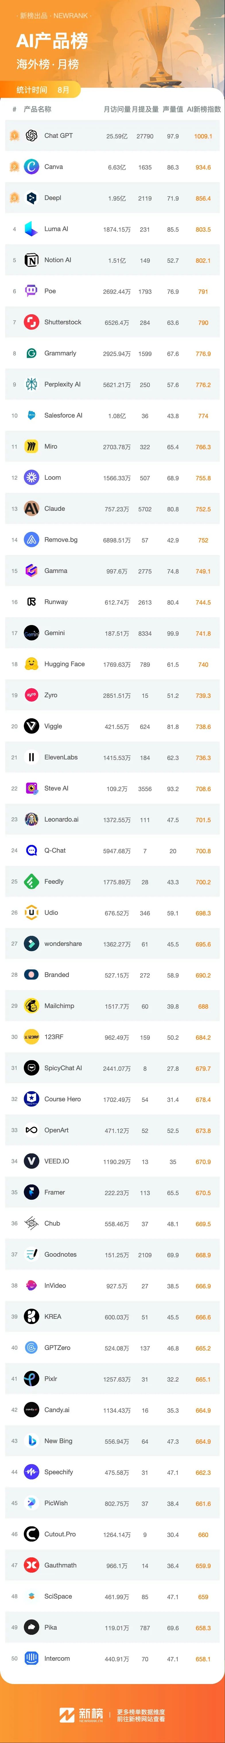Image resolution: width=225 pixels, height=1743 pixels.
Task: Click the 海外榜·月榜 subtitle
Action: pos(47,64)
